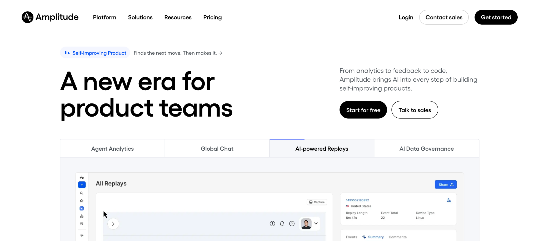This screenshot has height=241, width=539.
Task: Switch to the Global Chat tab
Action: coord(217,149)
